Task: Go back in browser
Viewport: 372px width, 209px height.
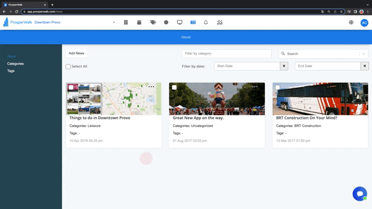Action: [x=4, y=11]
